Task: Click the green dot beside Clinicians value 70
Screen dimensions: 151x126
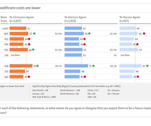Action: tap(38, 66)
